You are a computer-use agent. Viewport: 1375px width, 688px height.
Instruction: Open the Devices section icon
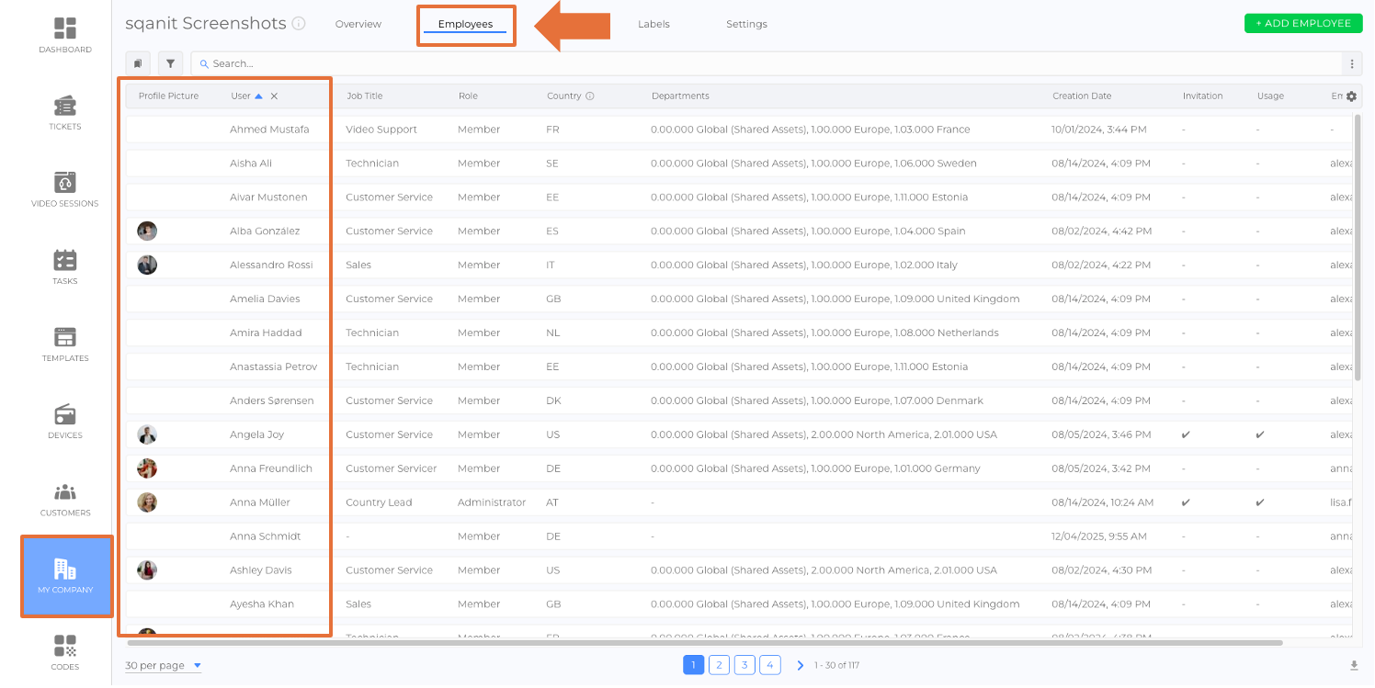pos(64,414)
